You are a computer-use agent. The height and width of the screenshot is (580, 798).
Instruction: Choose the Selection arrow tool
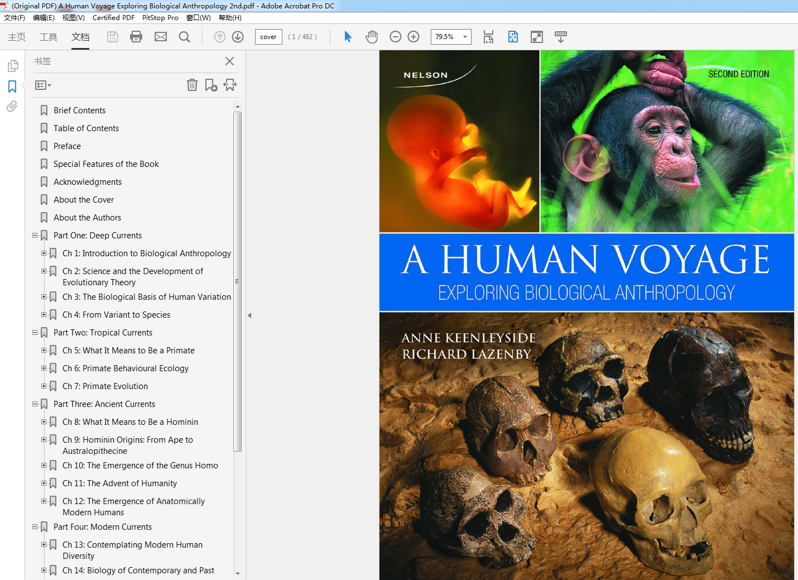pyautogui.click(x=348, y=37)
